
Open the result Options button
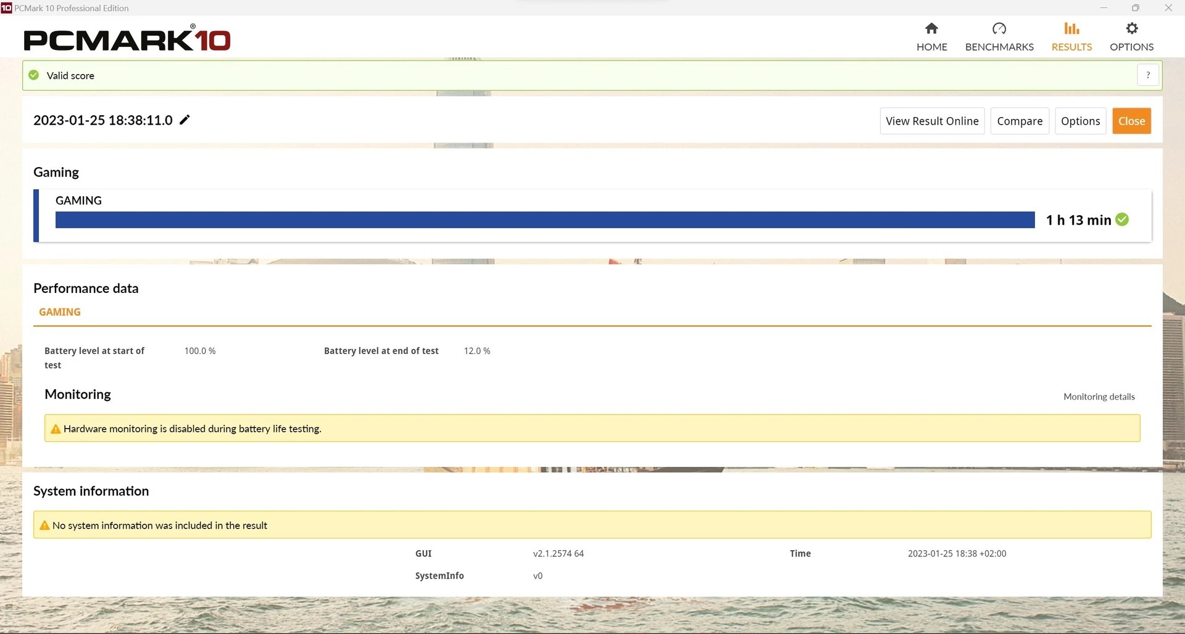(x=1080, y=121)
